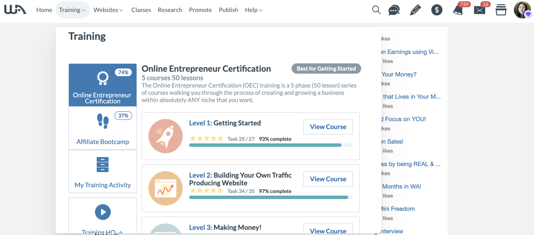Click the footprints icon for Affiliate Bootcamp

click(x=103, y=121)
